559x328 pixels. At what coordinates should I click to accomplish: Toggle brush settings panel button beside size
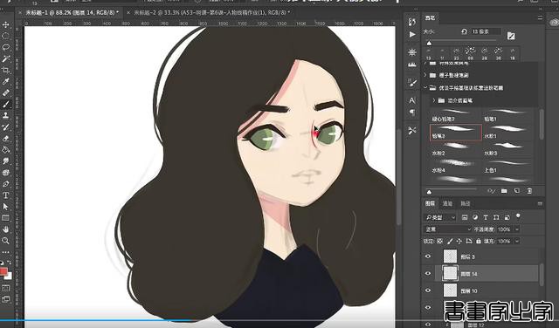pos(511,36)
